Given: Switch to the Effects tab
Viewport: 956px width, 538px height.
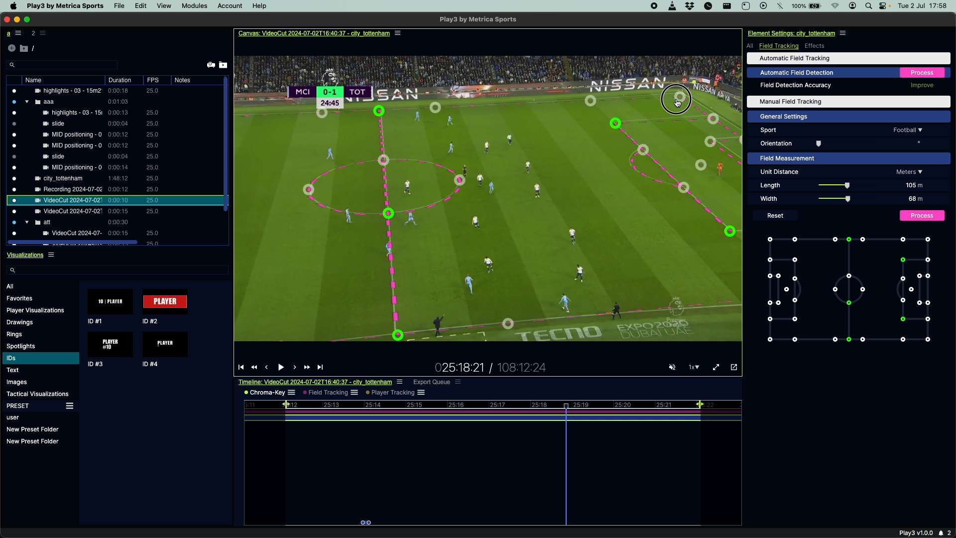Looking at the screenshot, I should (814, 46).
